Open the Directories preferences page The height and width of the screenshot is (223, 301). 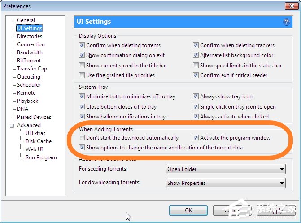(x=30, y=36)
